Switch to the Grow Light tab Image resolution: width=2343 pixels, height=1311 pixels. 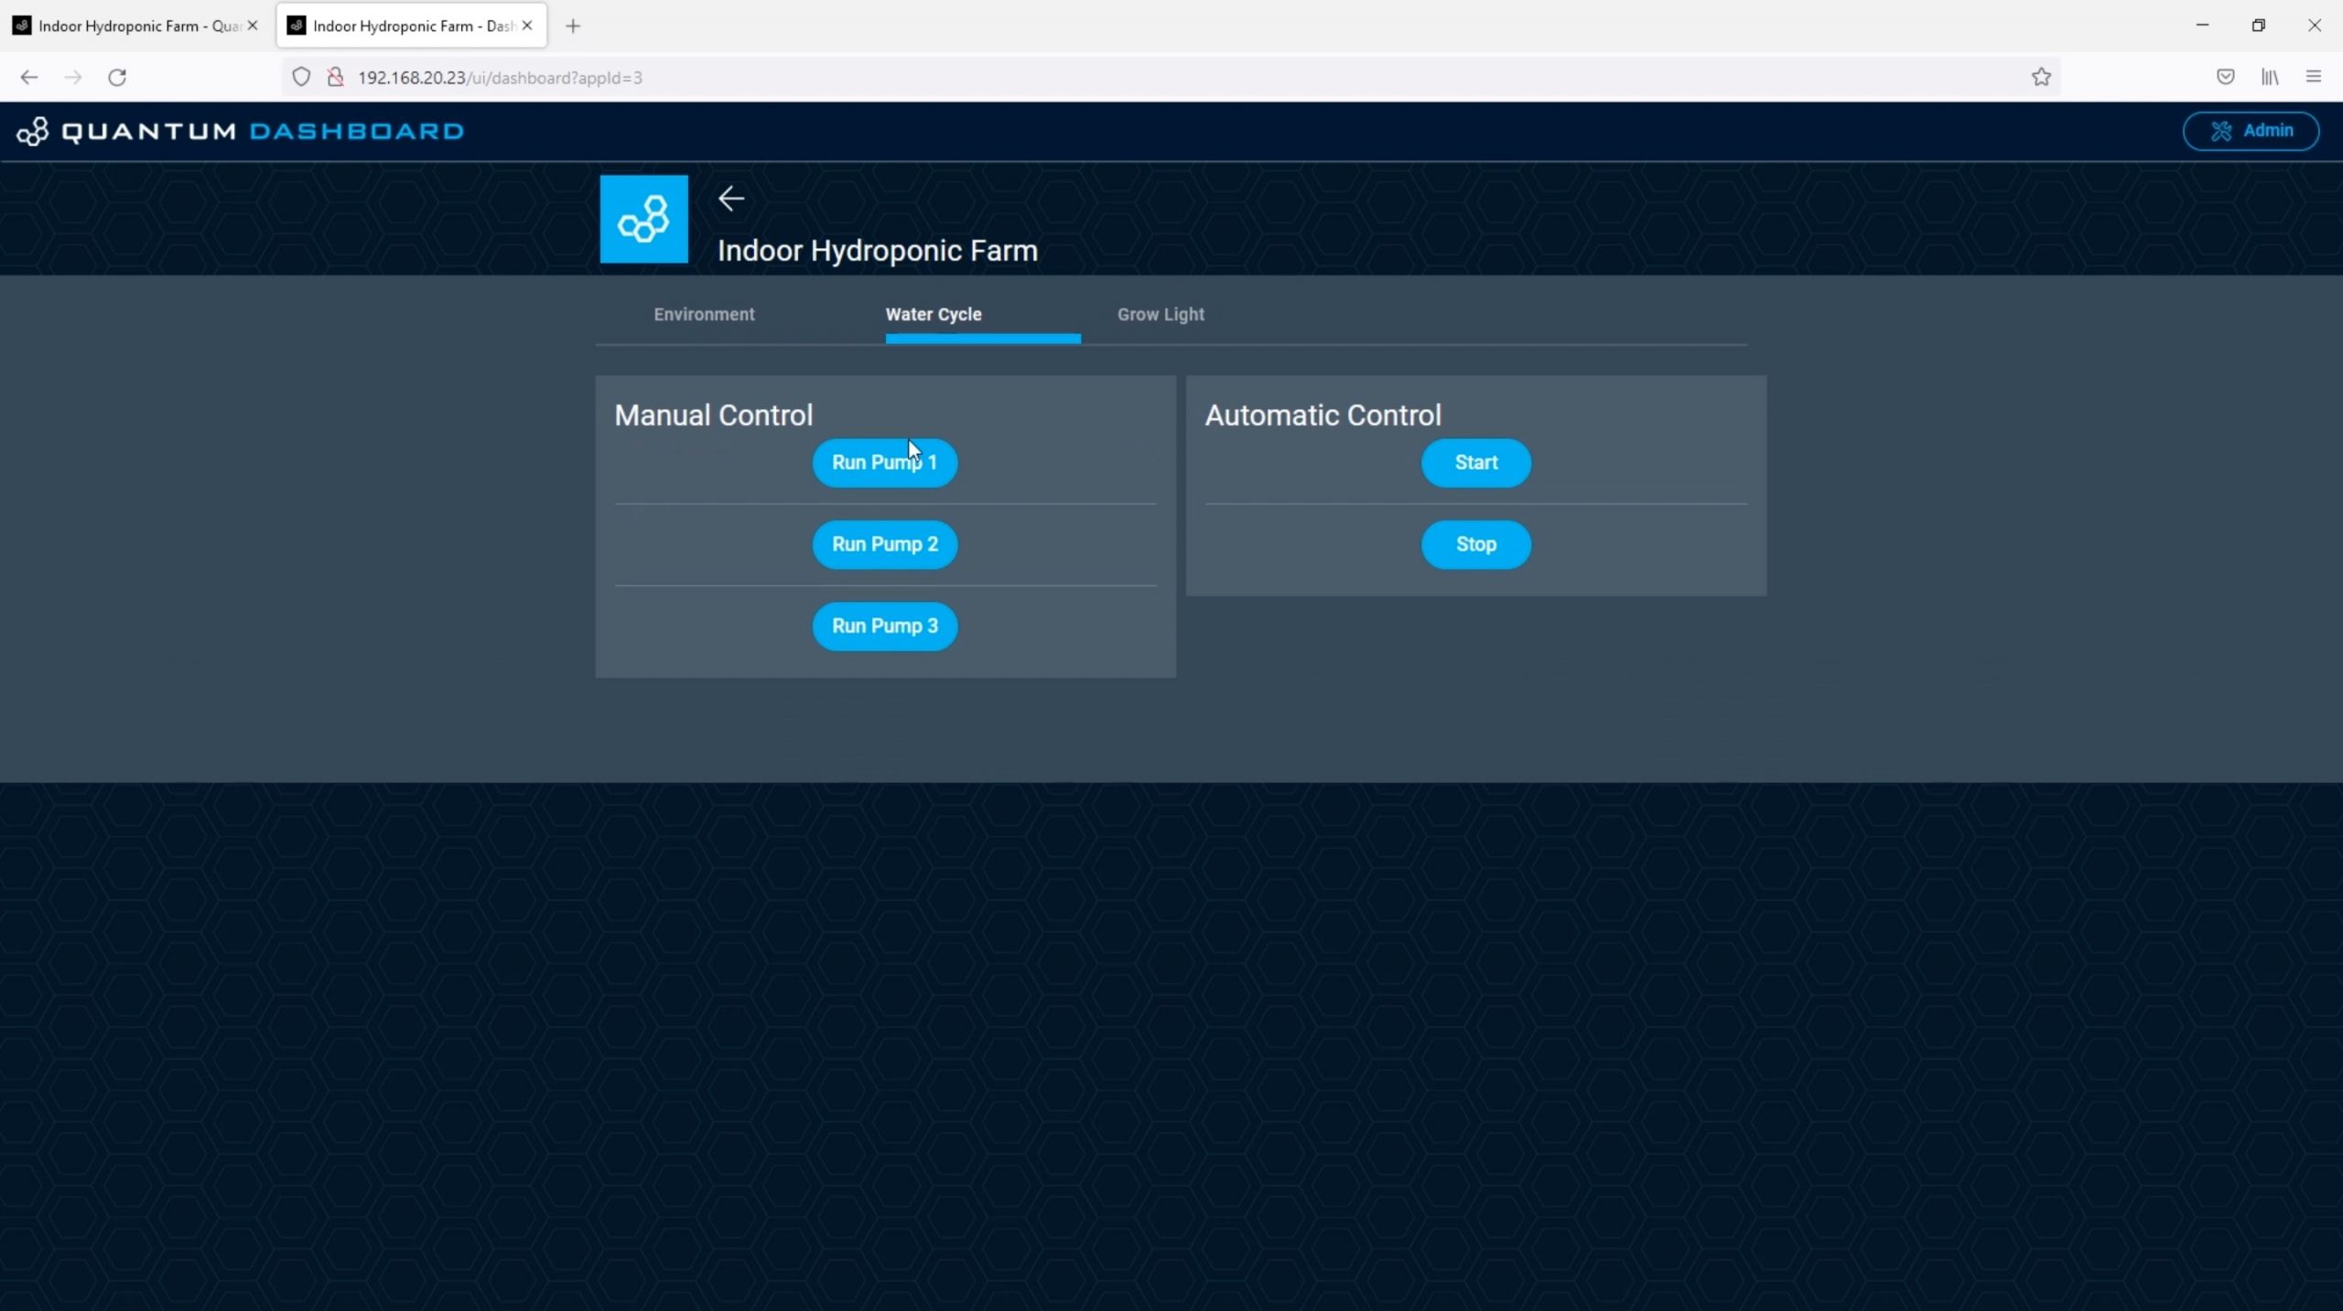click(x=1160, y=315)
